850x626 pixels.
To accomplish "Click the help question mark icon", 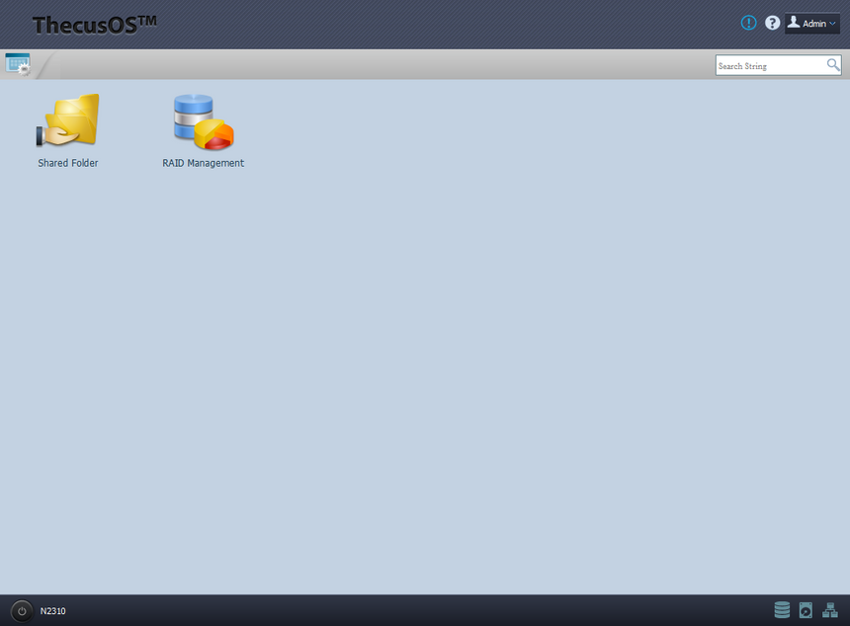I will [x=773, y=23].
